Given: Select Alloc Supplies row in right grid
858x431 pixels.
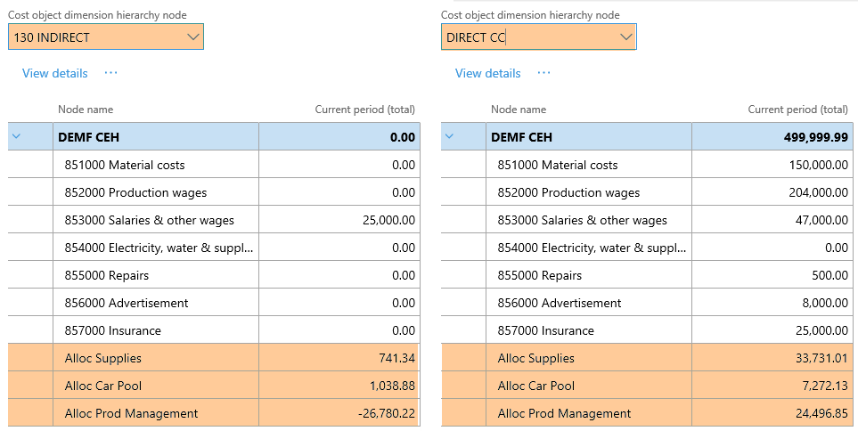Looking at the screenshot, I should point(535,358).
